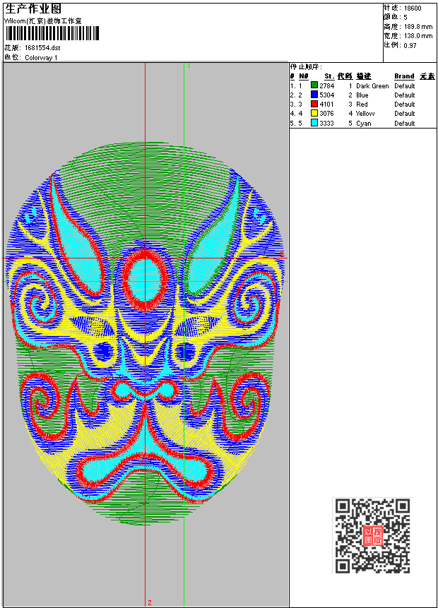The image size is (438, 608).
Task: Select the Yellow color swatch in row 4
Action: point(314,113)
